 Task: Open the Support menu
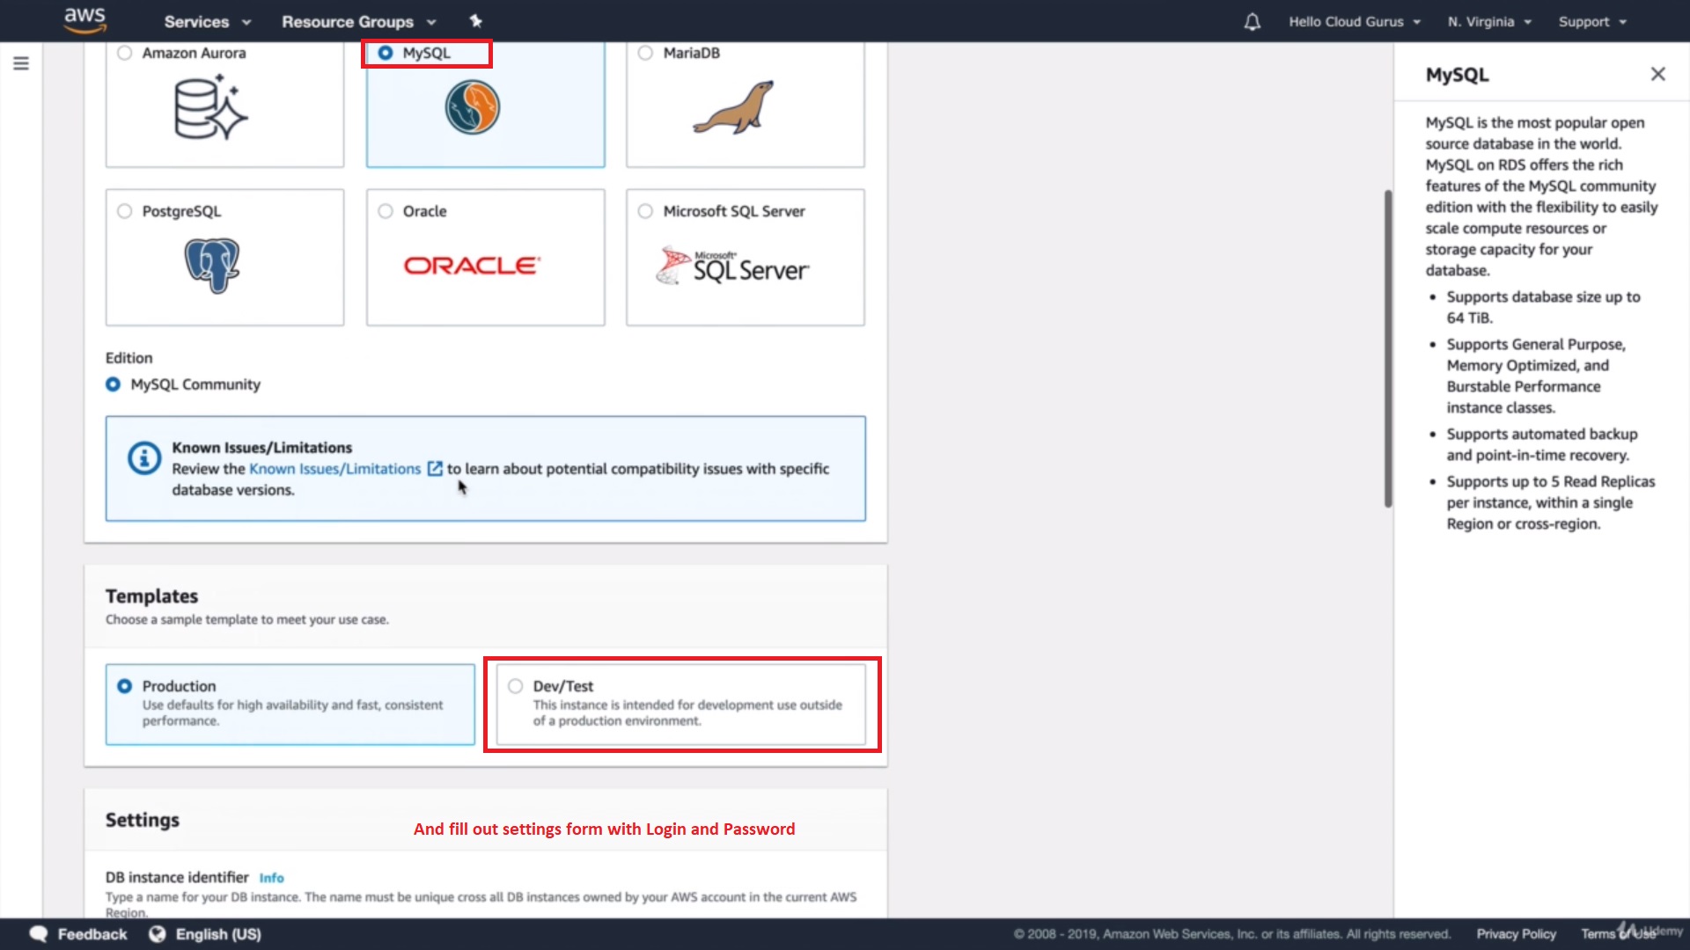click(x=1591, y=22)
